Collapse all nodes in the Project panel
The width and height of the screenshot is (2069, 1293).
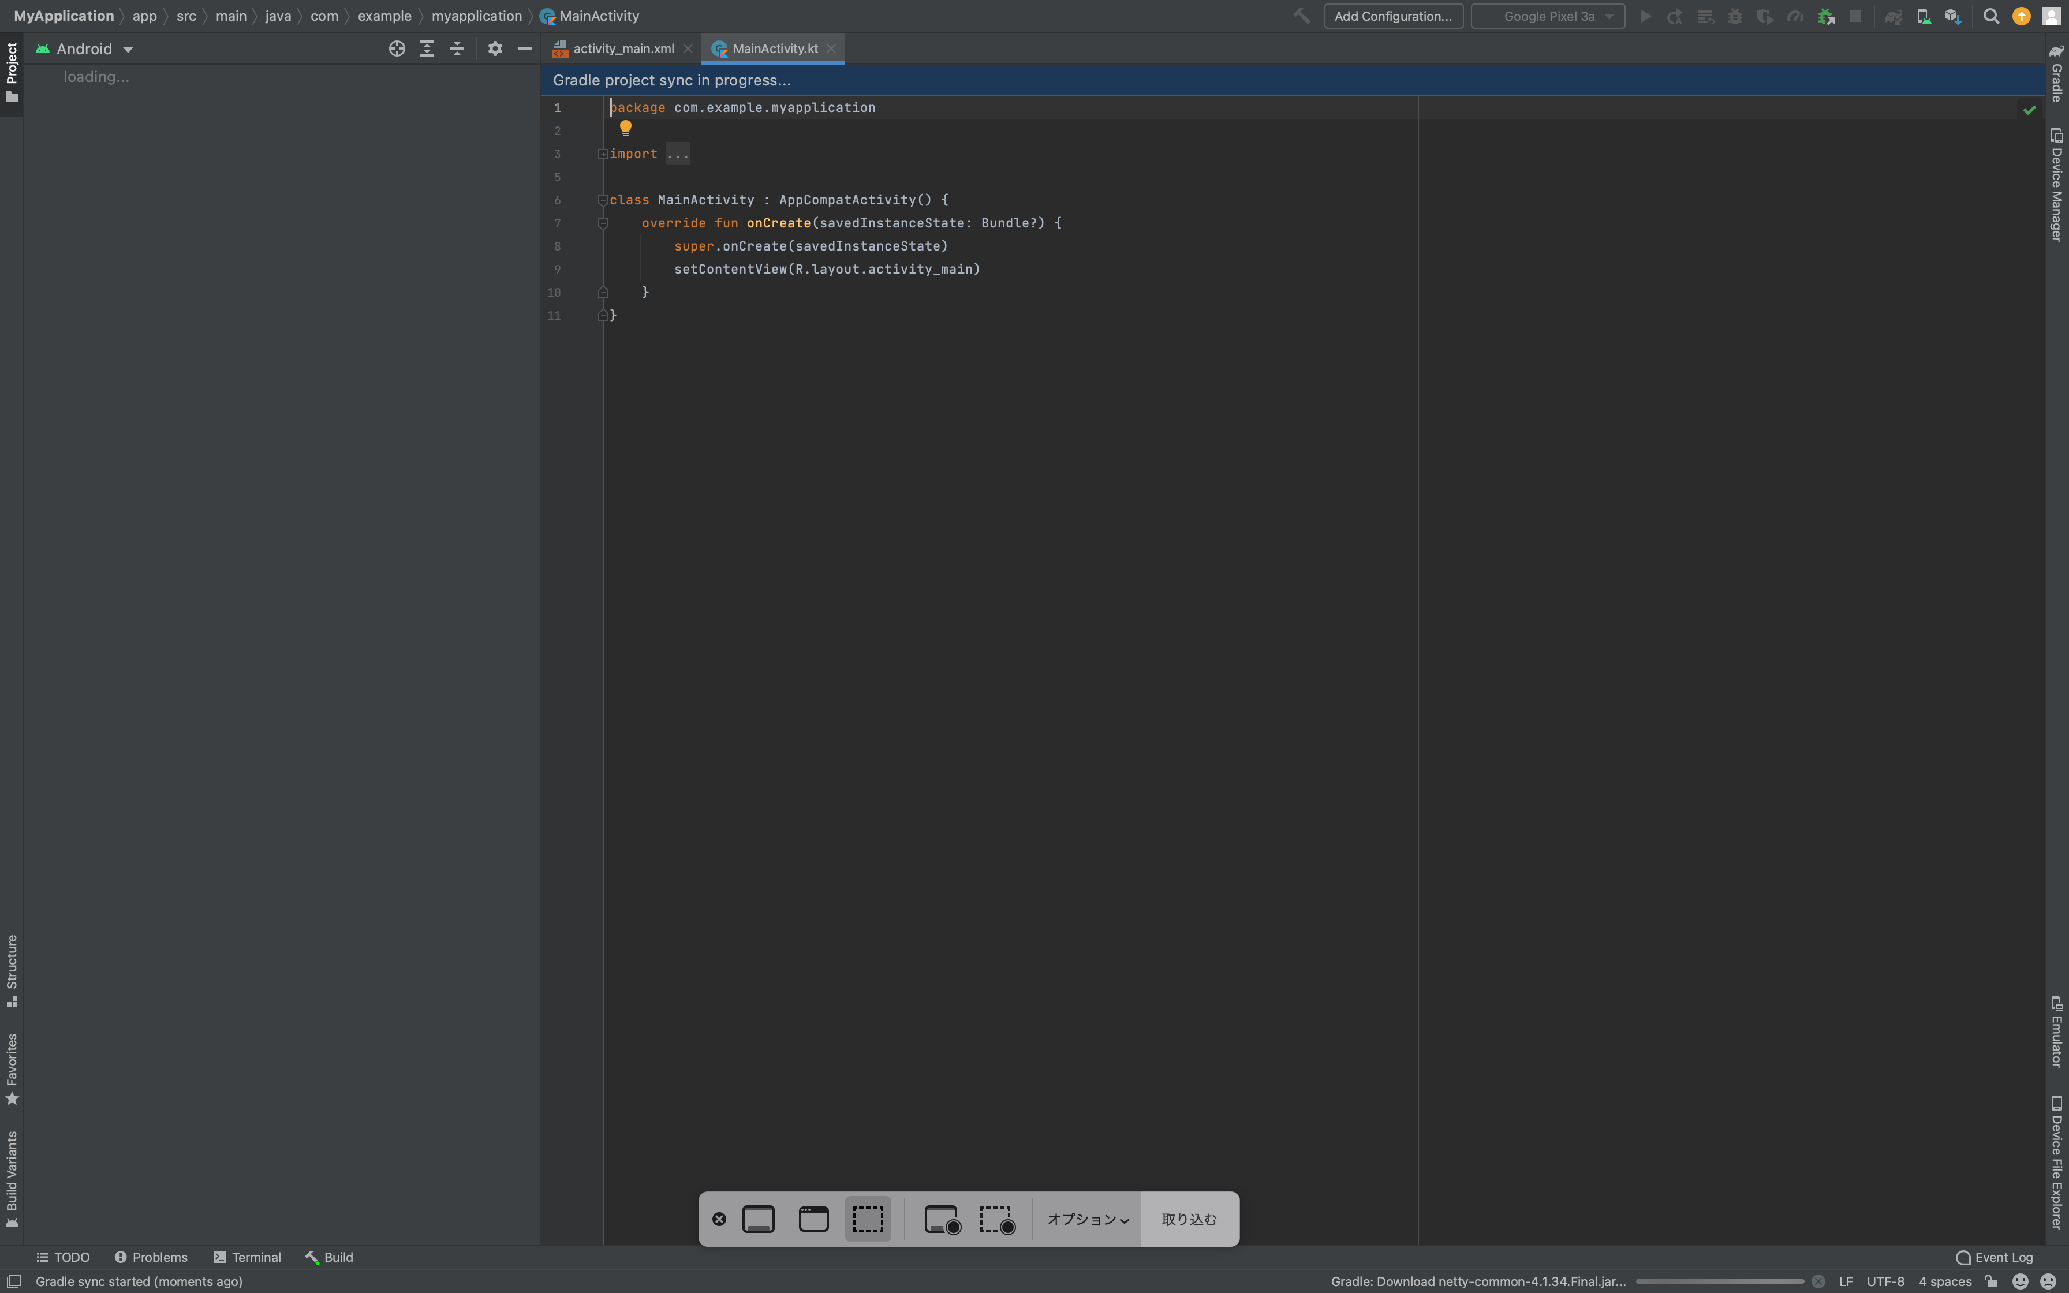pos(457,48)
